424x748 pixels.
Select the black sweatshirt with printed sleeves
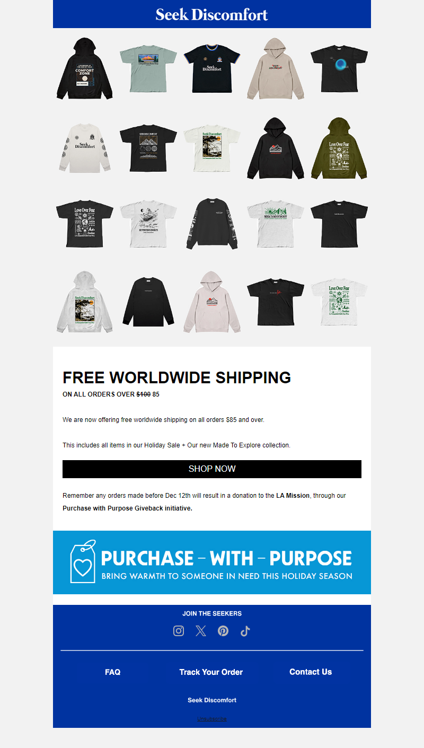pyautogui.click(x=212, y=223)
